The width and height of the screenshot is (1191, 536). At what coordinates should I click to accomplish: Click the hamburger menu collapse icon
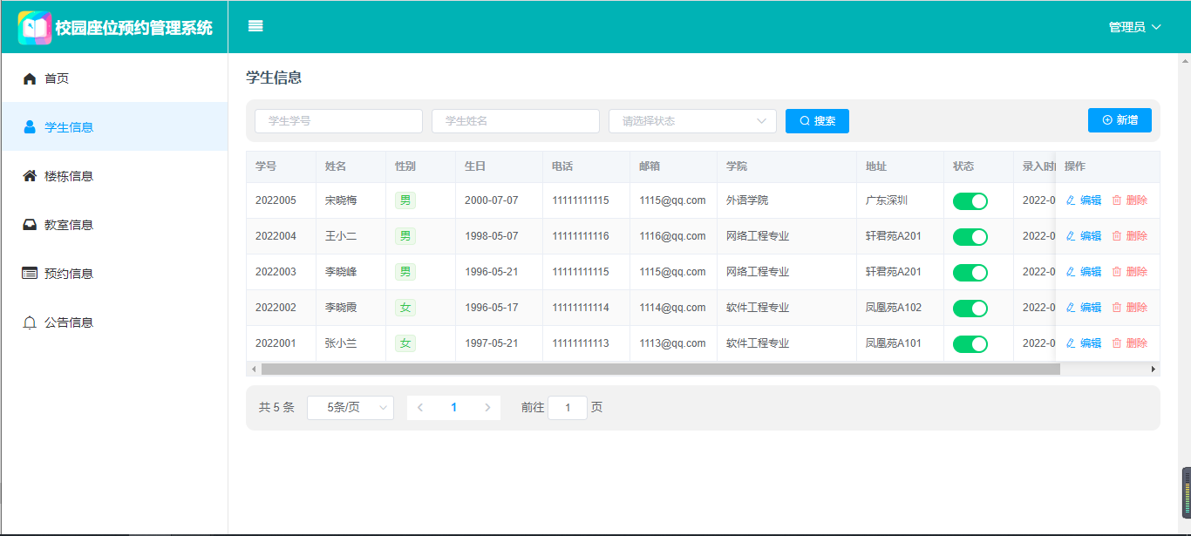coord(255,26)
